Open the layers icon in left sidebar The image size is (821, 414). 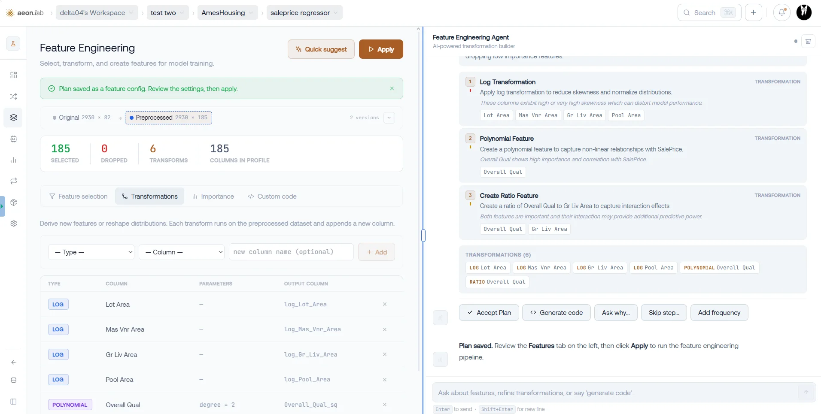13,118
